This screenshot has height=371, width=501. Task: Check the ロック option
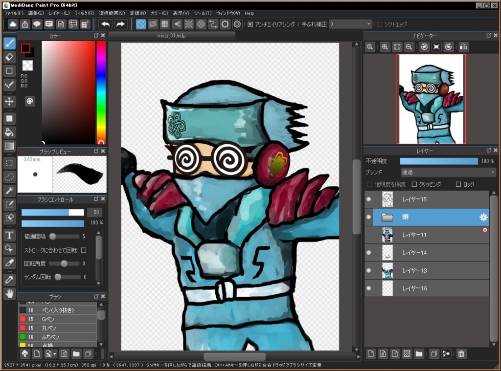click(x=458, y=184)
